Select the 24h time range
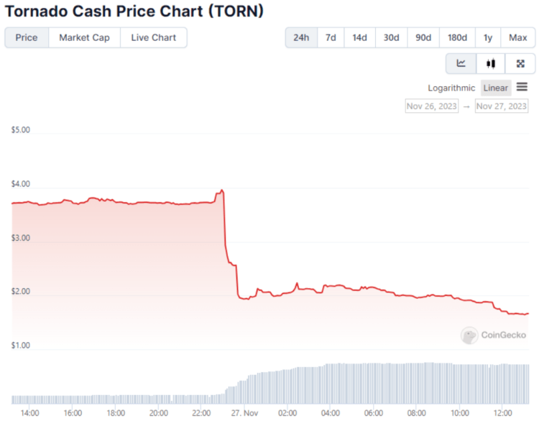Viewport: 539px width, 421px height. (301, 37)
